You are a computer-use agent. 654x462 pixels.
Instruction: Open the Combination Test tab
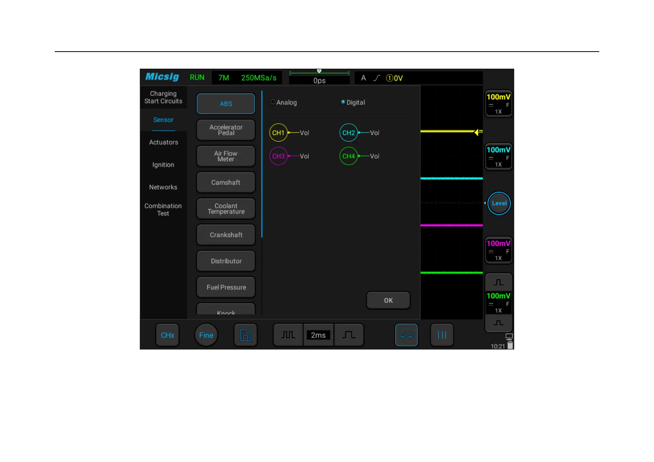coord(163,209)
